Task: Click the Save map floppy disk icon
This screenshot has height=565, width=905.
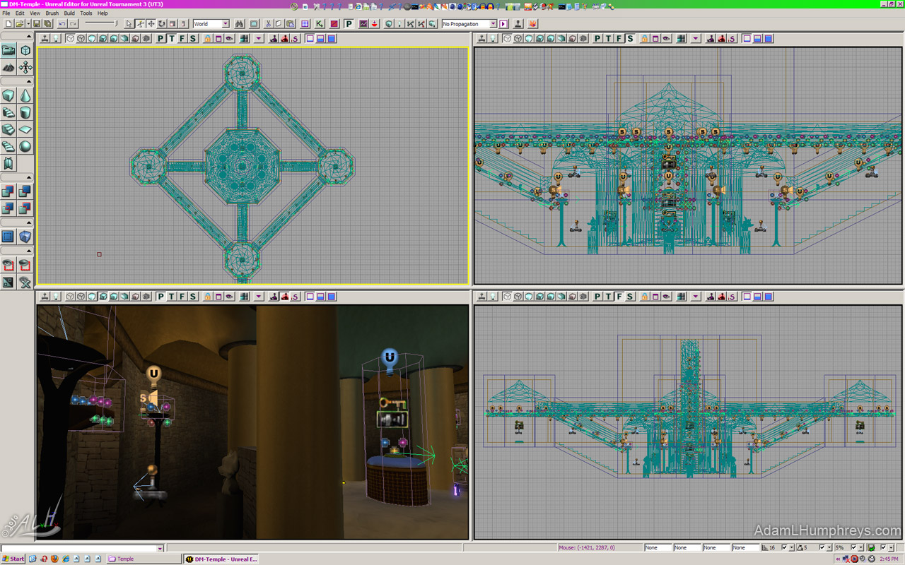Action: [x=37, y=24]
